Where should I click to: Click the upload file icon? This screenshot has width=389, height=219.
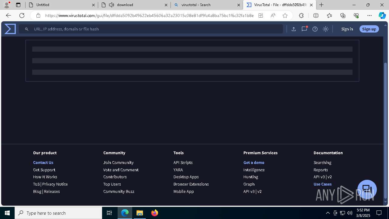click(x=294, y=29)
